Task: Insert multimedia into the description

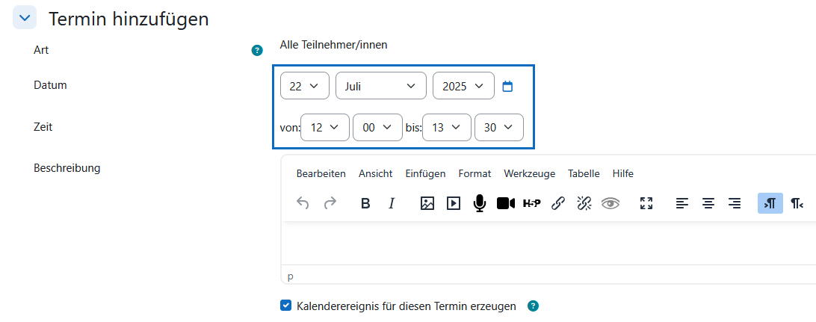Action: [x=454, y=203]
